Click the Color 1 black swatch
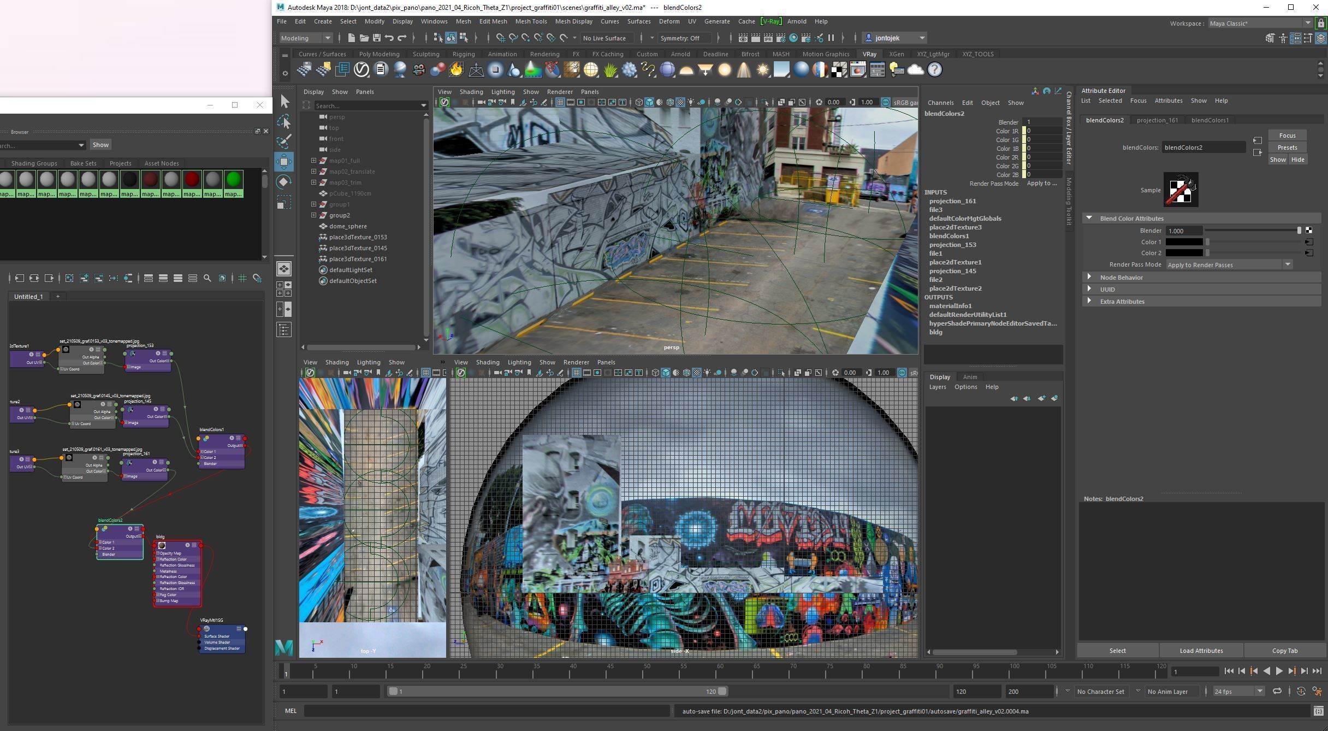Screen dimensions: 1328x731 (1184, 242)
